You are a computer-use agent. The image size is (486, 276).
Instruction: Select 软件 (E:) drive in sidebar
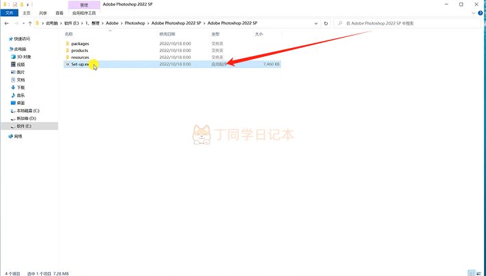[x=29, y=127]
